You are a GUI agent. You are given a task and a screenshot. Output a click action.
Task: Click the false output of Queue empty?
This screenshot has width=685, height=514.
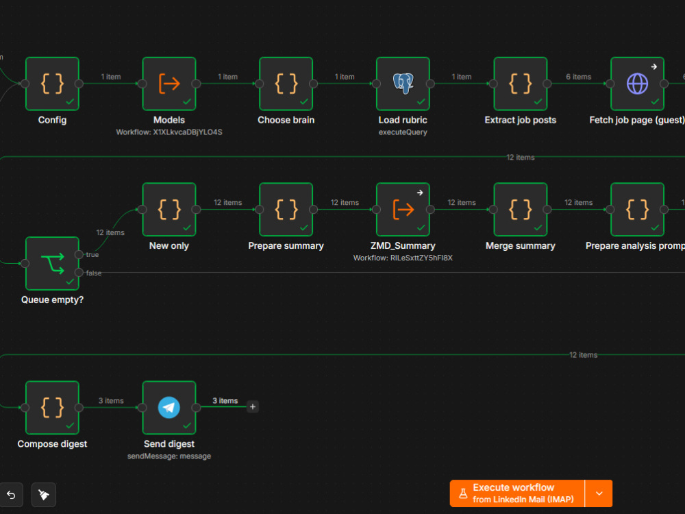(x=79, y=273)
